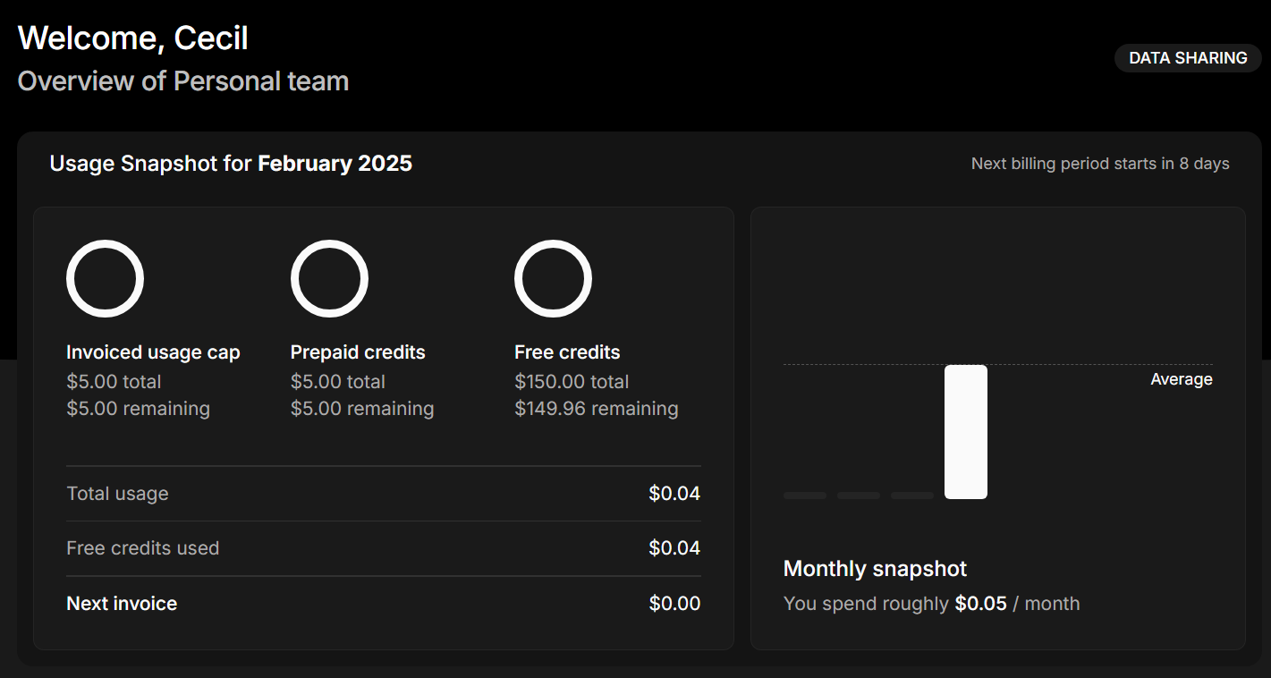The height and width of the screenshot is (678, 1271).
Task: Click the Invoiced usage cap ring icon
Action: [x=105, y=278]
